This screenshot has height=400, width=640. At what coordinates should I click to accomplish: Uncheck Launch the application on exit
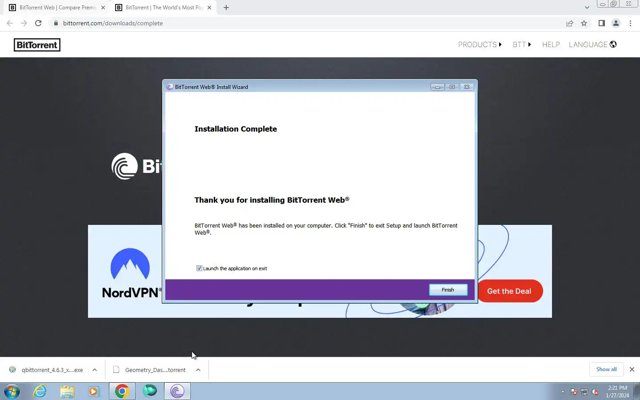[x=199, y=268]
